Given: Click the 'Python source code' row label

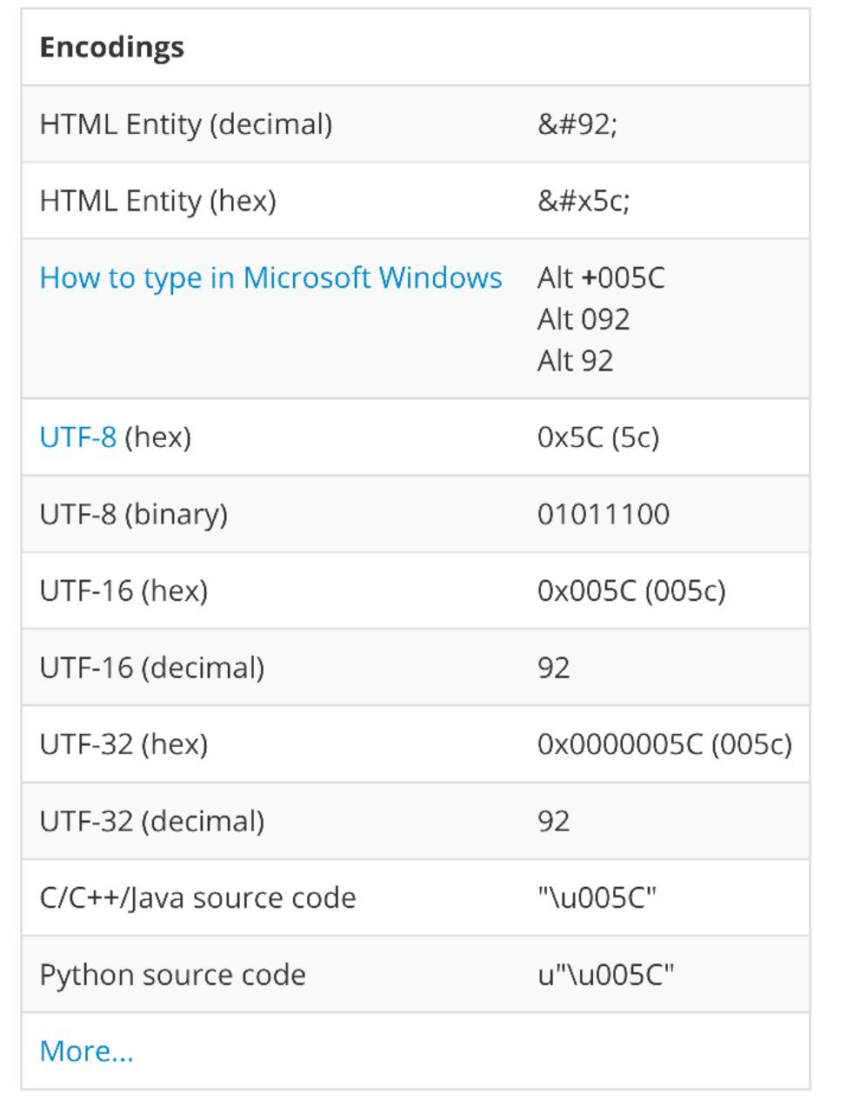Looking at the screenshot, I should (172, 975).
